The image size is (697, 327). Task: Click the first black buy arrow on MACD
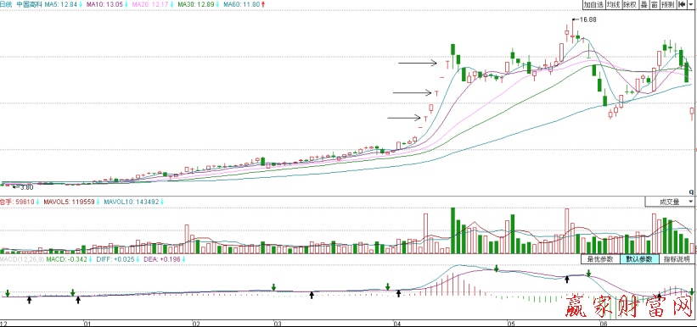pyautogui.click(x=30, y=301)
